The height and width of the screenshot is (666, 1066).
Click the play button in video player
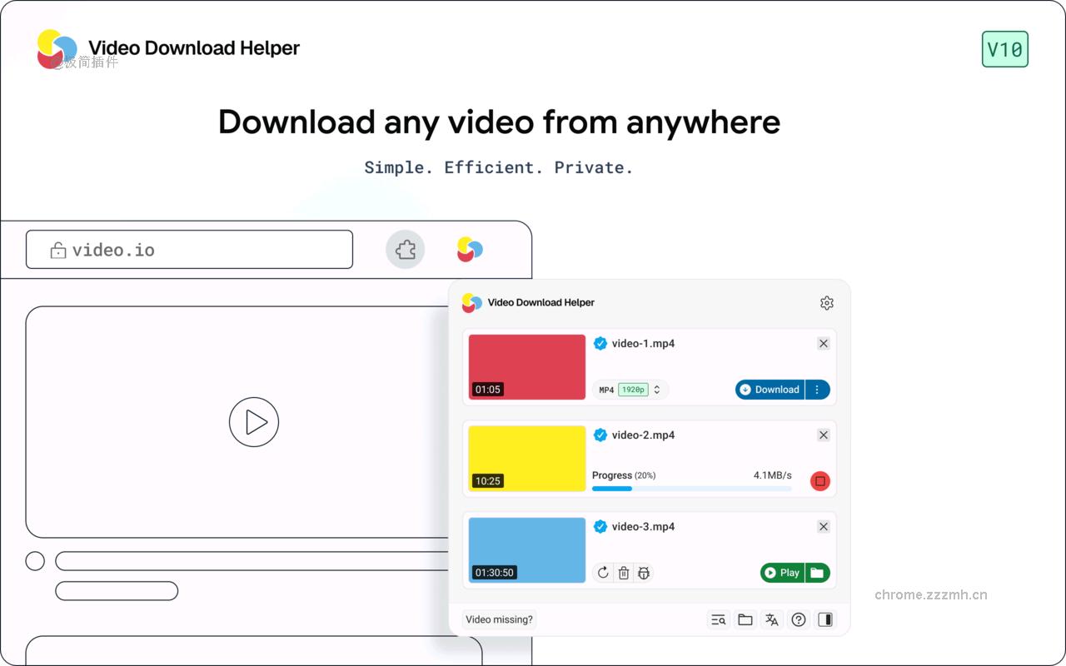click(x=254, y=423)
